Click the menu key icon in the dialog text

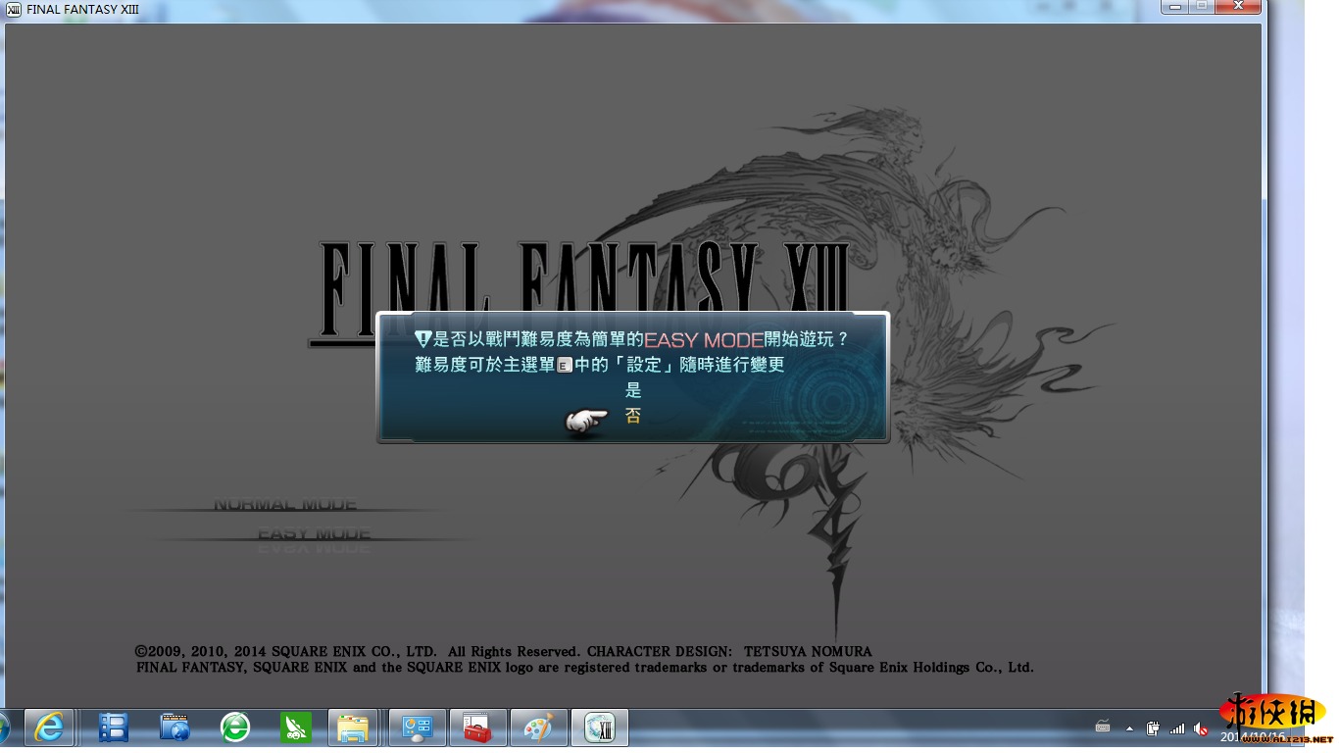point(565,365)
